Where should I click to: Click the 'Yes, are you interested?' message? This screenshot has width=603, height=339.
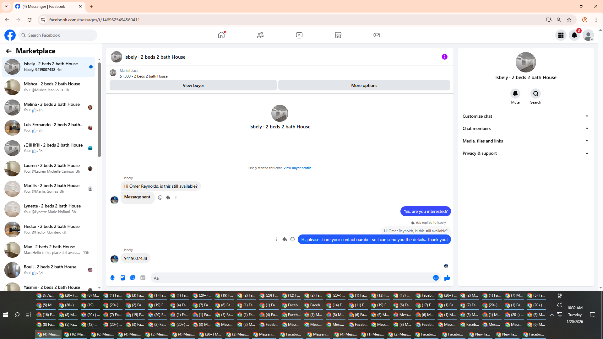[x=426, y=211]
